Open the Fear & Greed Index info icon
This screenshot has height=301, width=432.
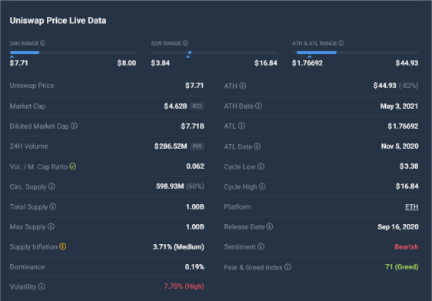[287, 267]
